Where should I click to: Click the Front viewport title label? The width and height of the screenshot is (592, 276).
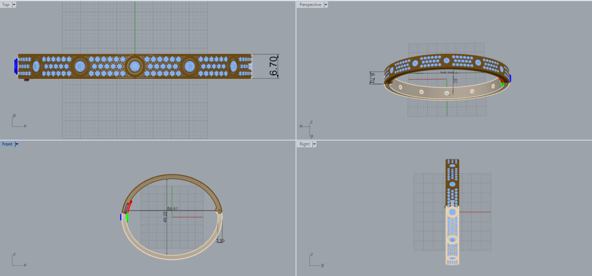point(7,144)
